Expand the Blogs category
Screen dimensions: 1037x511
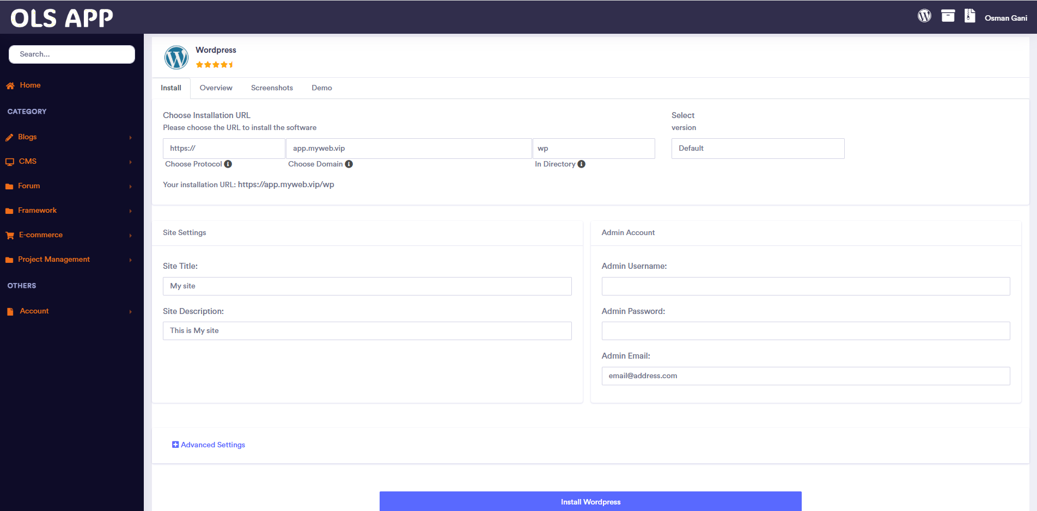(27, 137)
